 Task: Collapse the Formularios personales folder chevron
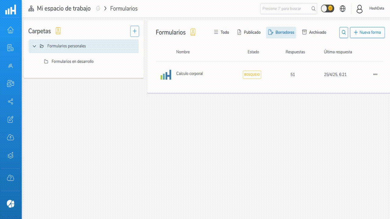click(34, 46)
